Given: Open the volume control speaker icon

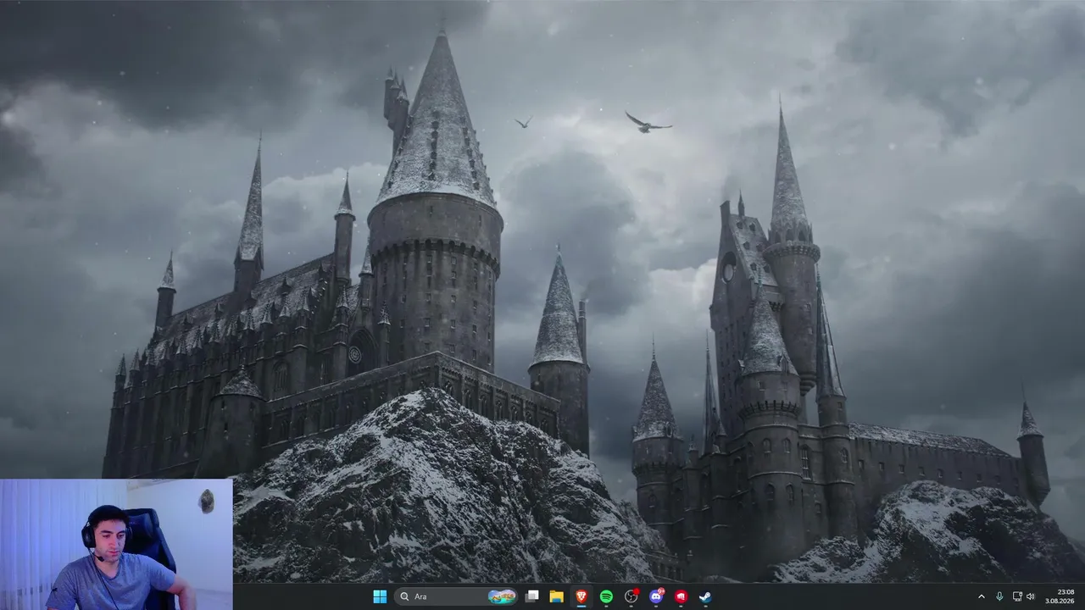Looking at the screenshot, I should coord(1031,596).
